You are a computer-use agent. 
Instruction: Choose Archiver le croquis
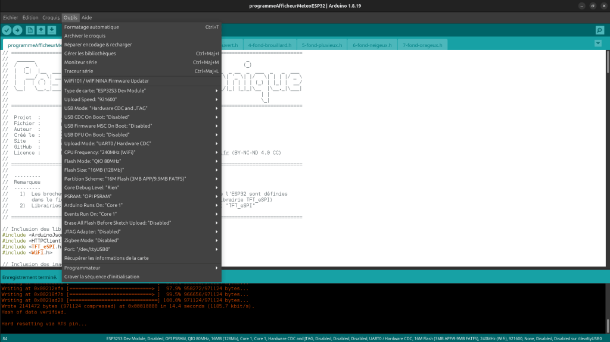click(x=142, y=36)
